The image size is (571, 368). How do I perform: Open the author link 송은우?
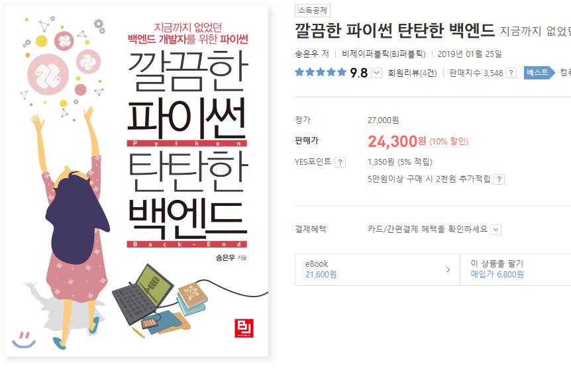[306, 54]
